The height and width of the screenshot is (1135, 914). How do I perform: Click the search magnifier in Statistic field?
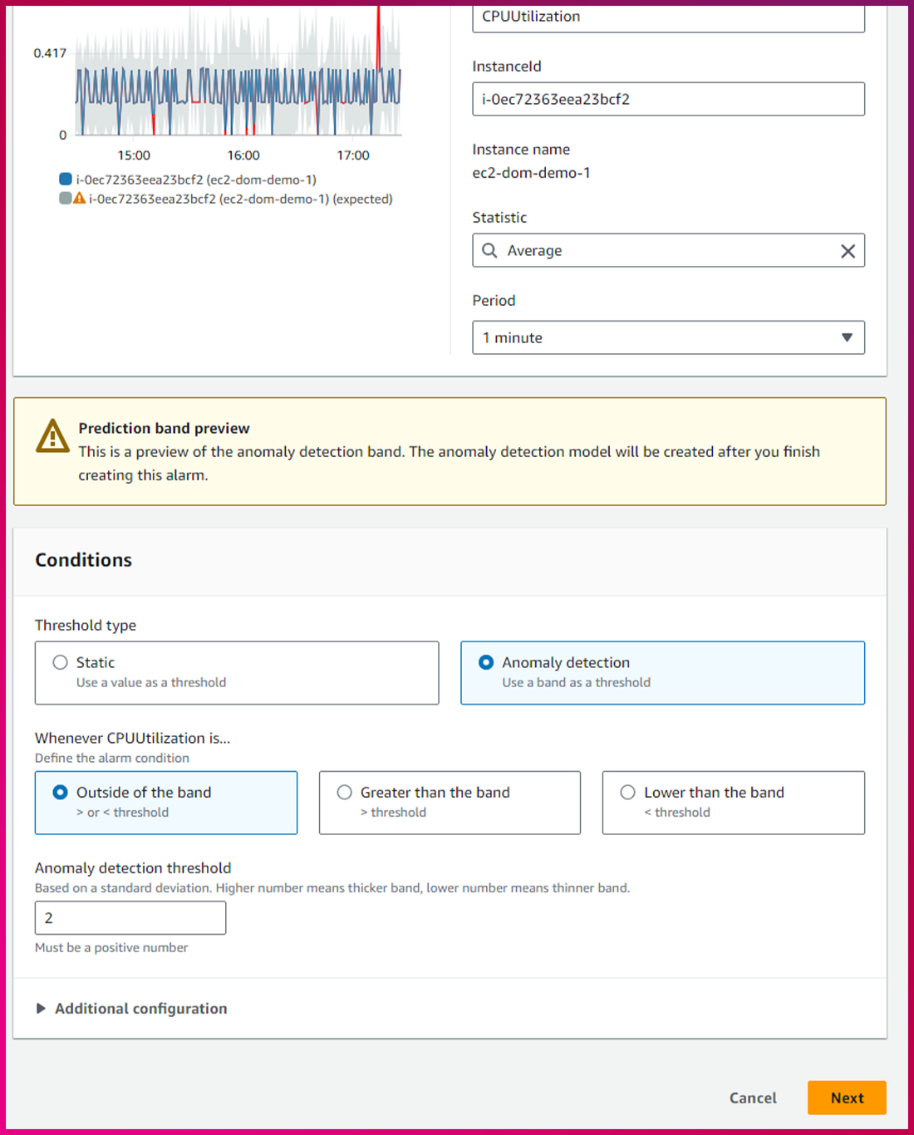[490, 251]
